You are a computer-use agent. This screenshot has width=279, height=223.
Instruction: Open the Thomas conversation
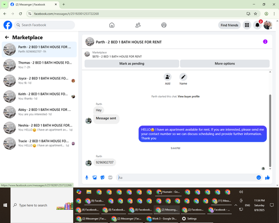click(x=39, y=65)
